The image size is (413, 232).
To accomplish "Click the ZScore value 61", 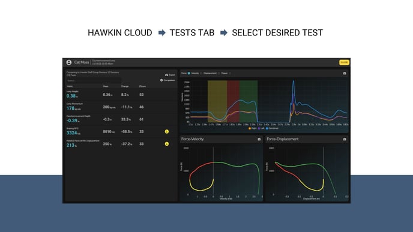I will [142, 119].
